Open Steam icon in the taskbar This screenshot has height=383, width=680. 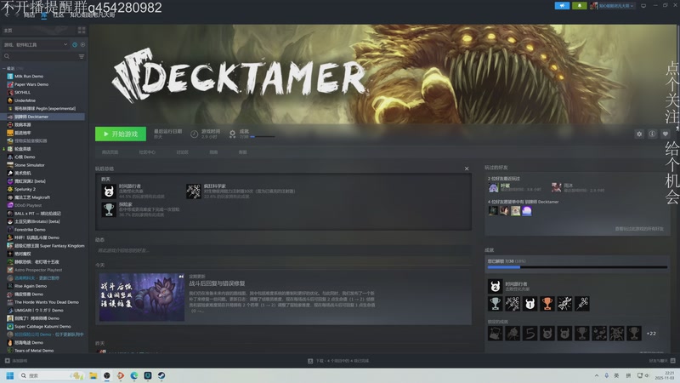click(x=161, y=375)
